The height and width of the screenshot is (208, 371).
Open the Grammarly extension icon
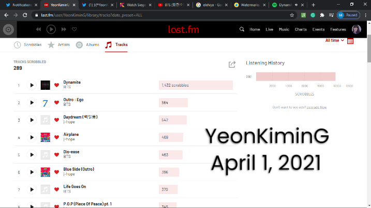click(x=313, y=15)
